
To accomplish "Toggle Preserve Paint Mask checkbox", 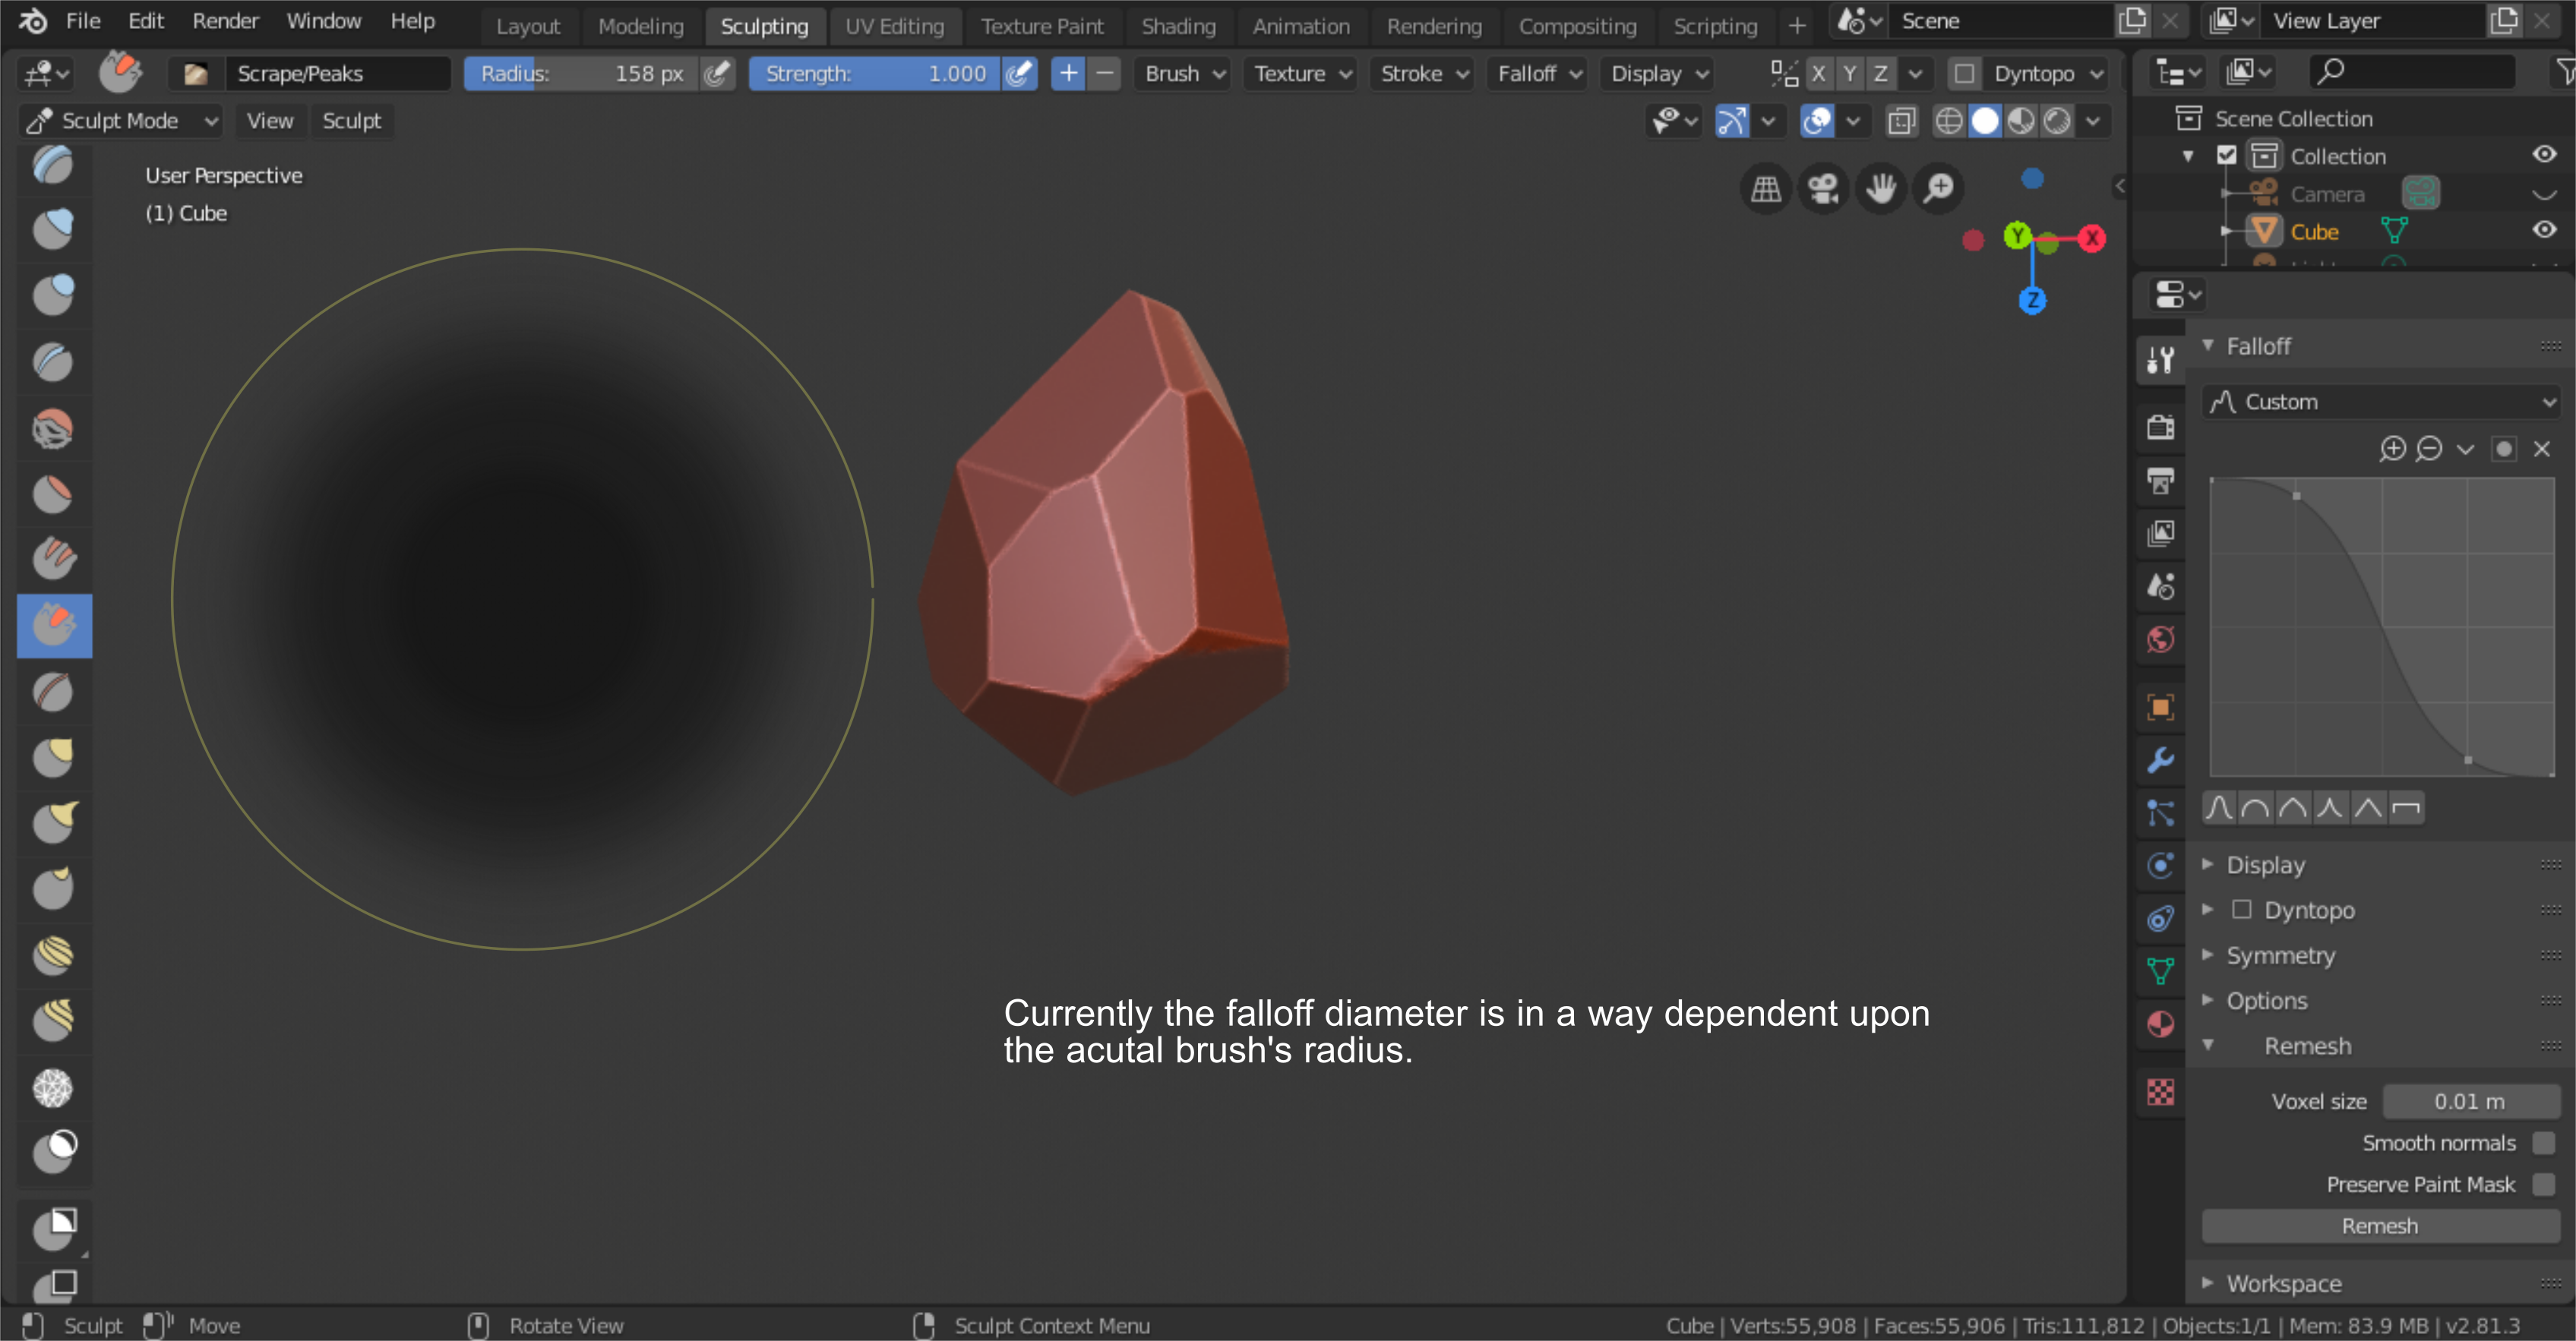I will pyautogui.click(x=2543, y=1184).
